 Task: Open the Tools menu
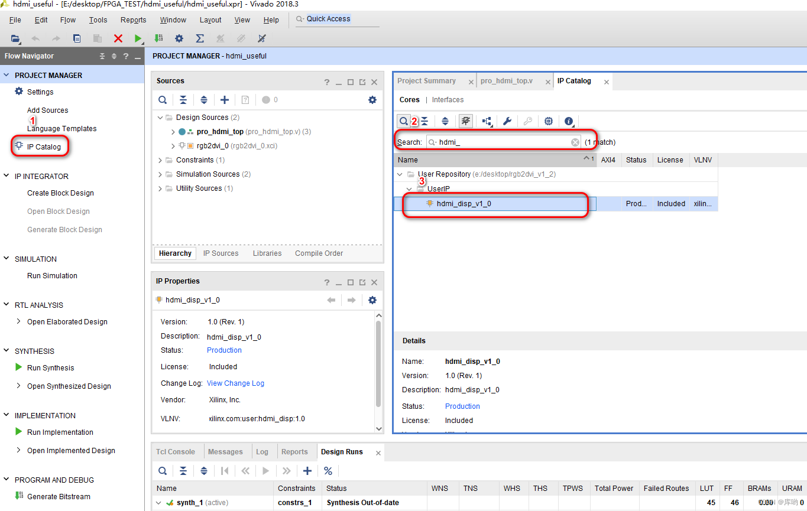click(98, 19)
